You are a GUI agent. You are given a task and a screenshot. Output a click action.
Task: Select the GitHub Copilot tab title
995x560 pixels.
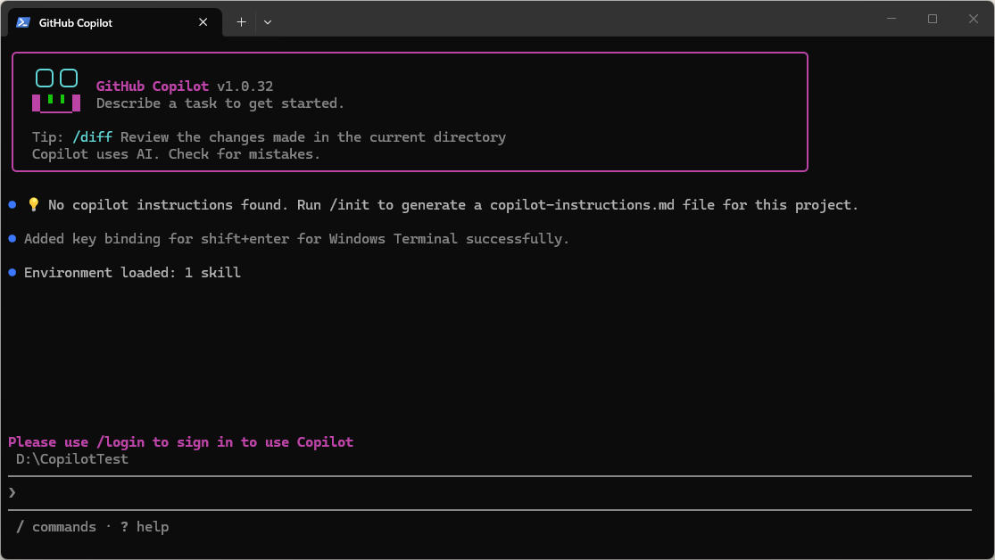[x=76, y=22]
